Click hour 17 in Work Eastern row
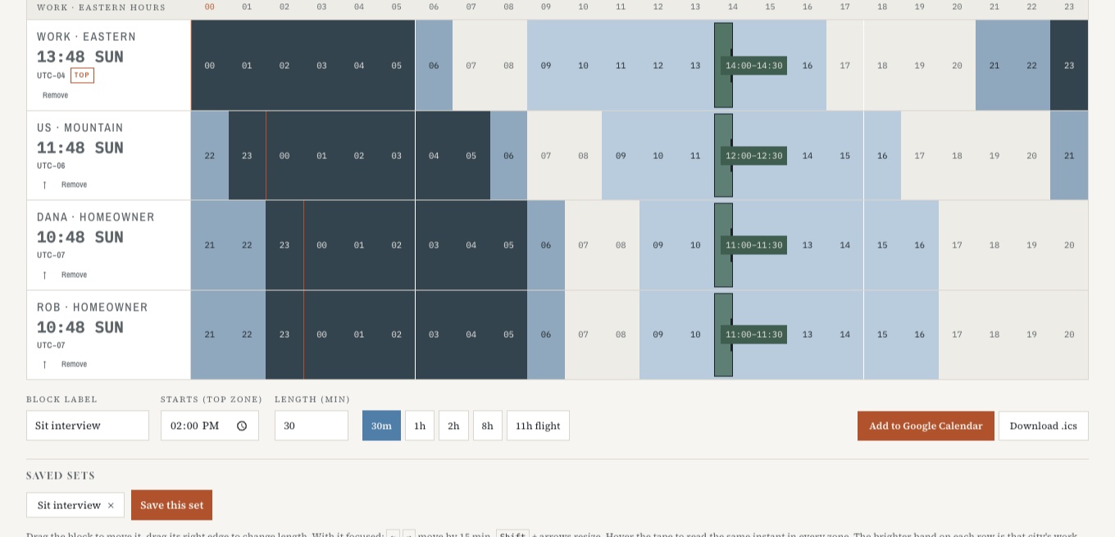This screenshot has width=1115, height=537. click(844, 66)
